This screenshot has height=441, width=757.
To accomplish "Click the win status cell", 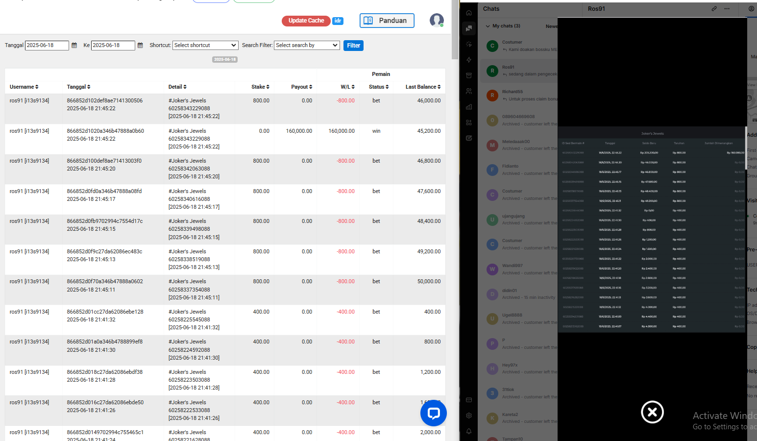I will click(x=376, y=131).
